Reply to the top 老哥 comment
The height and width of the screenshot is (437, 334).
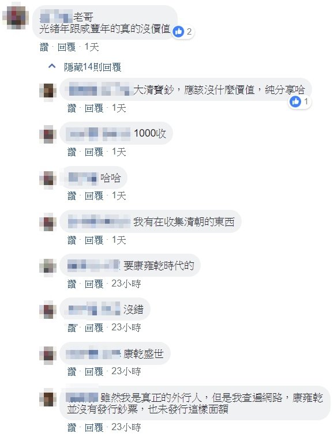point(67,47)
